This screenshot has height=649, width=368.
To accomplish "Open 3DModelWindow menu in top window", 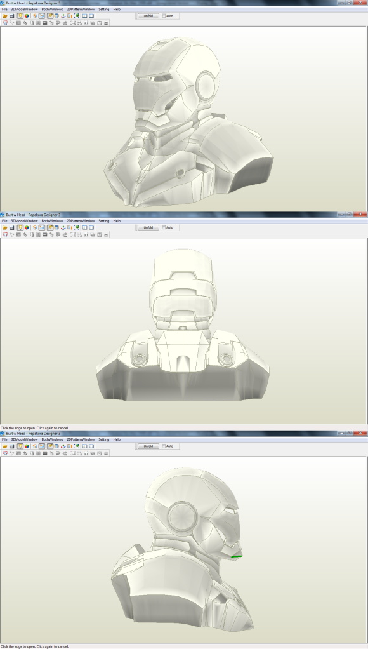I will pos(24,9).
